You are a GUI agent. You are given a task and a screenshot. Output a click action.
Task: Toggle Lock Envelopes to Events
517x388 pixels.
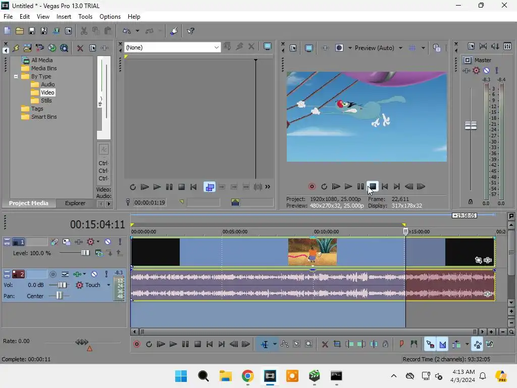point(478,345)
